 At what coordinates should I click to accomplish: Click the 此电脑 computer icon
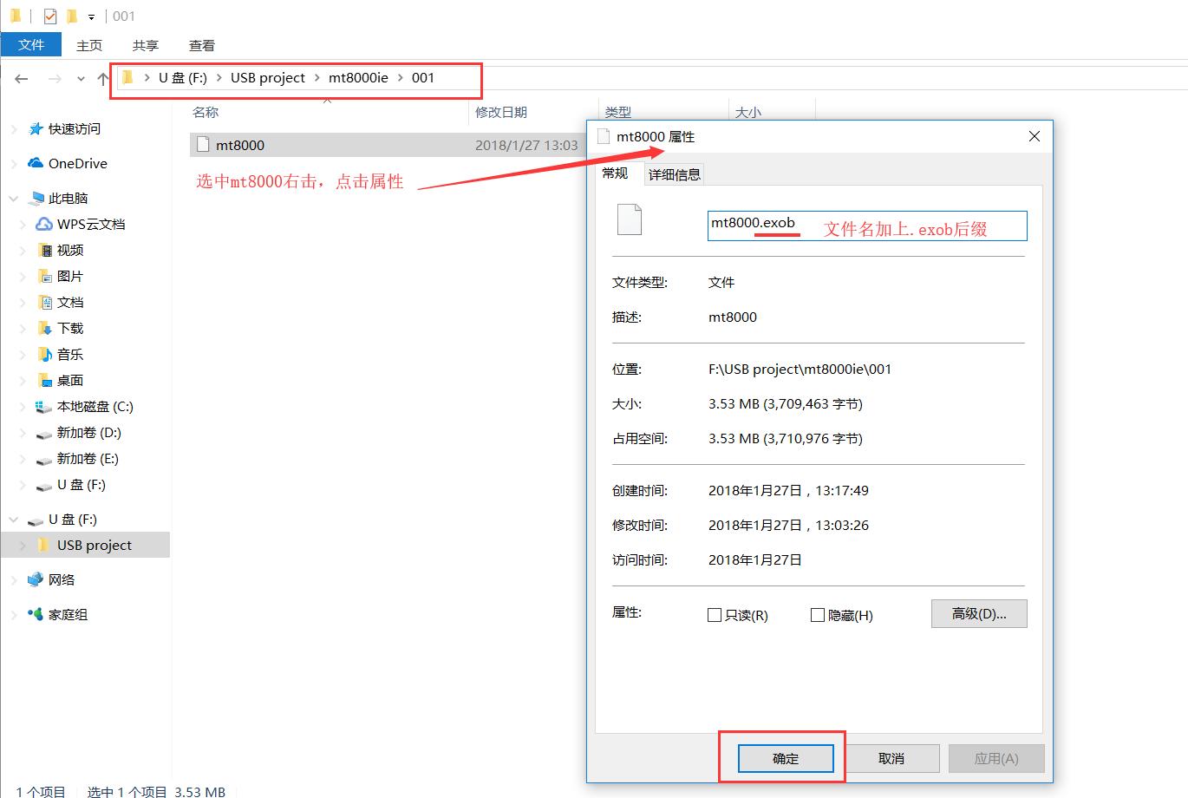36,198
